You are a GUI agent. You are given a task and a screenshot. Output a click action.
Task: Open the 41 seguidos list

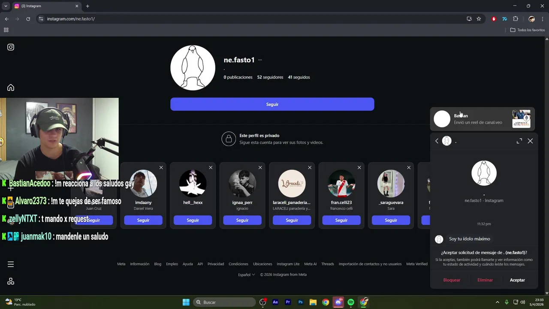tap(299, 77)
